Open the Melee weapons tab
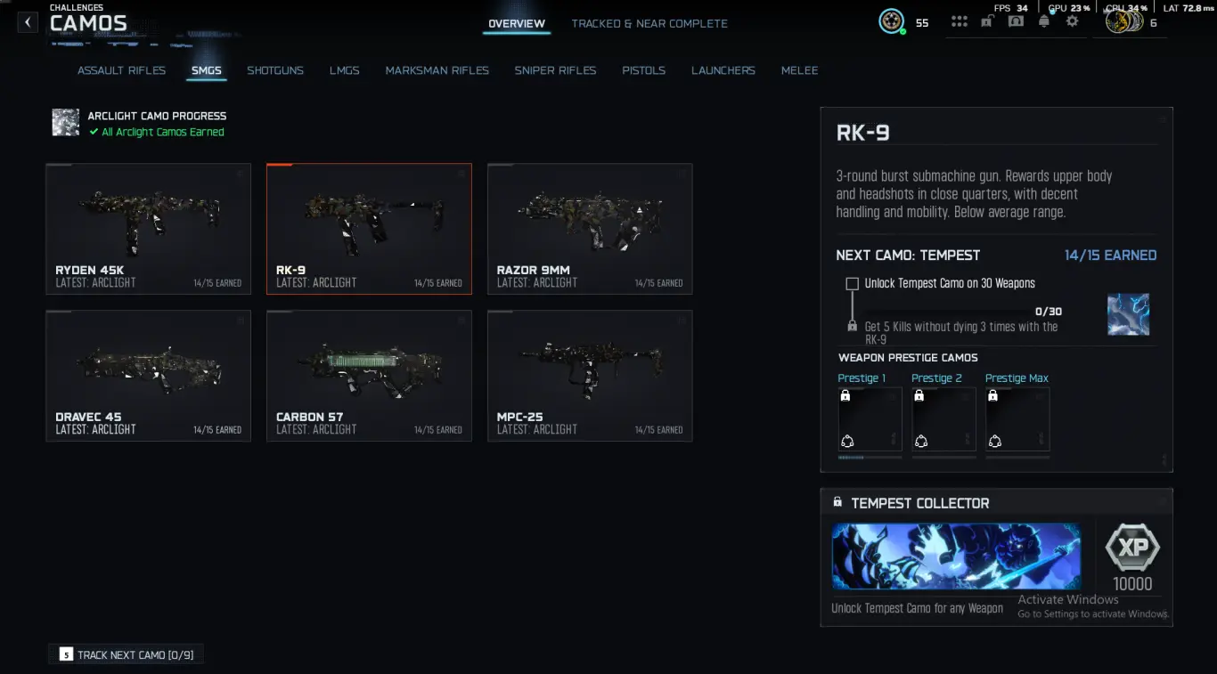This screenshot has width=1217, height=674. [799, 70]
